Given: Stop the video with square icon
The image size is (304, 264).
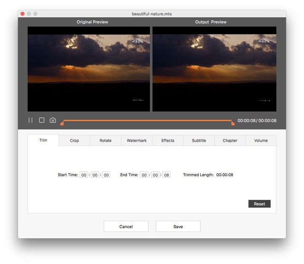Looking at the screenshot, I should [42, 120].
